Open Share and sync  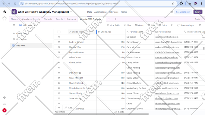pyautogui.click(x=186, y=25)
